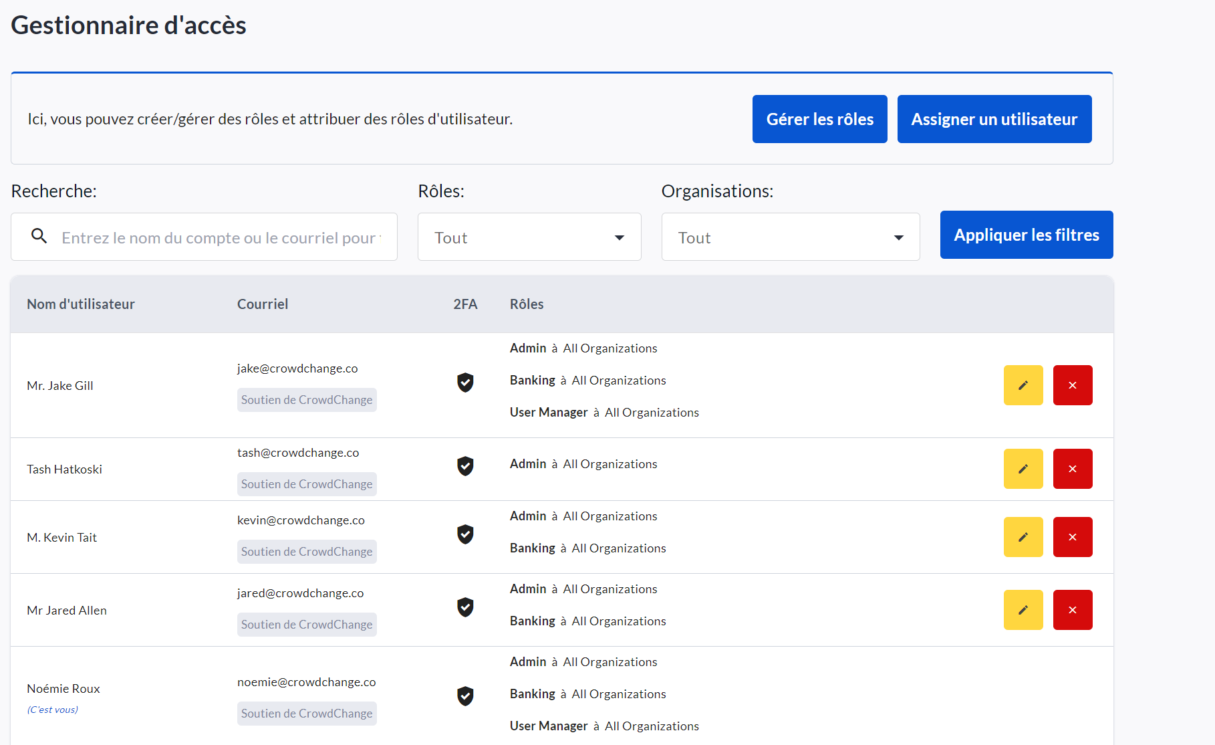
Task: Open the Rôles filter dropdown
Action: pyautogui.click(x=529, y=237)
